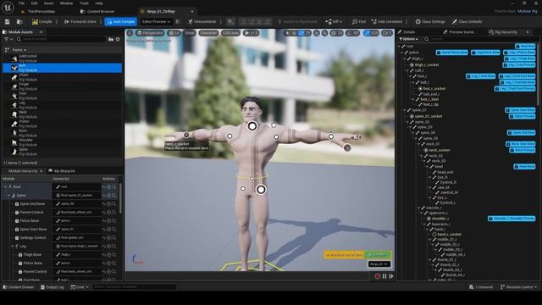Click the Unreal Engine logo icon

click(x=8, y=8)
